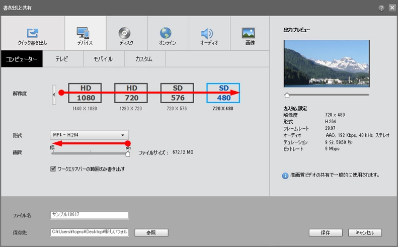The height and width of the screenshot is (247, 398).
Task: Open the 形式 MP4 - H.264 dropdown
Action: [x=90, y=135]
